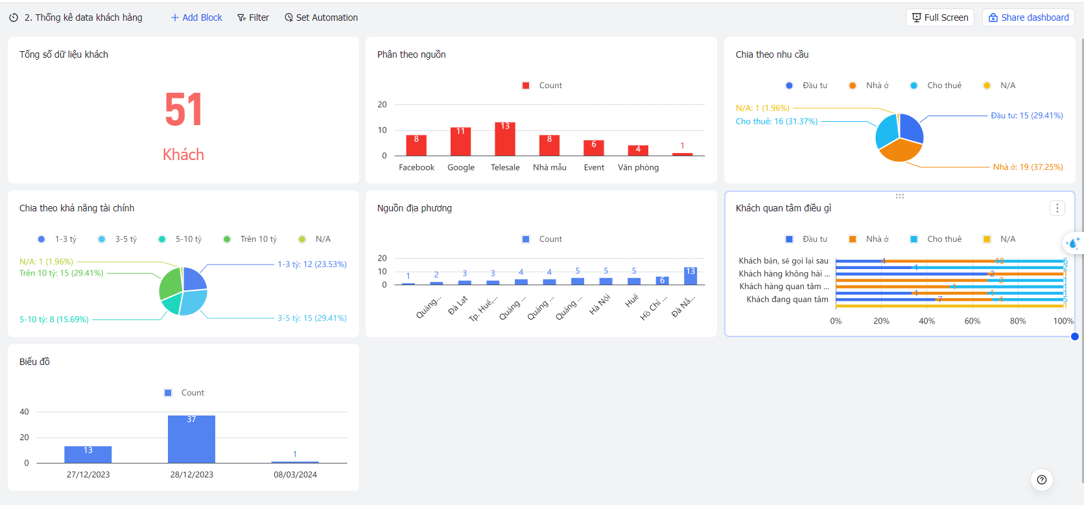
Task: Click the Đà Lạt axis label
Action: (458, 305)
